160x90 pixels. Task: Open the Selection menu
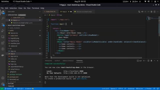click(13, 8)
